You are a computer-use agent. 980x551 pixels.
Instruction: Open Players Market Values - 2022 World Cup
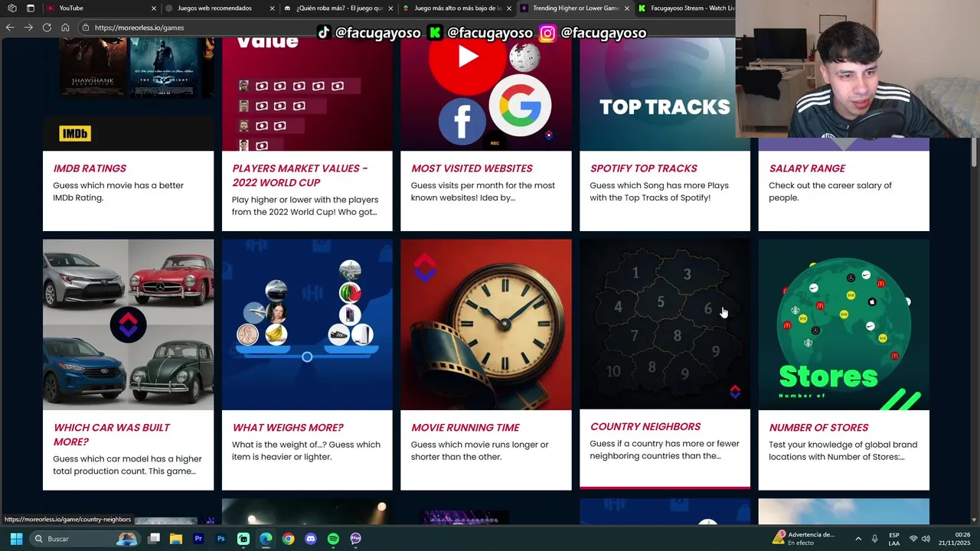(299, 175)
